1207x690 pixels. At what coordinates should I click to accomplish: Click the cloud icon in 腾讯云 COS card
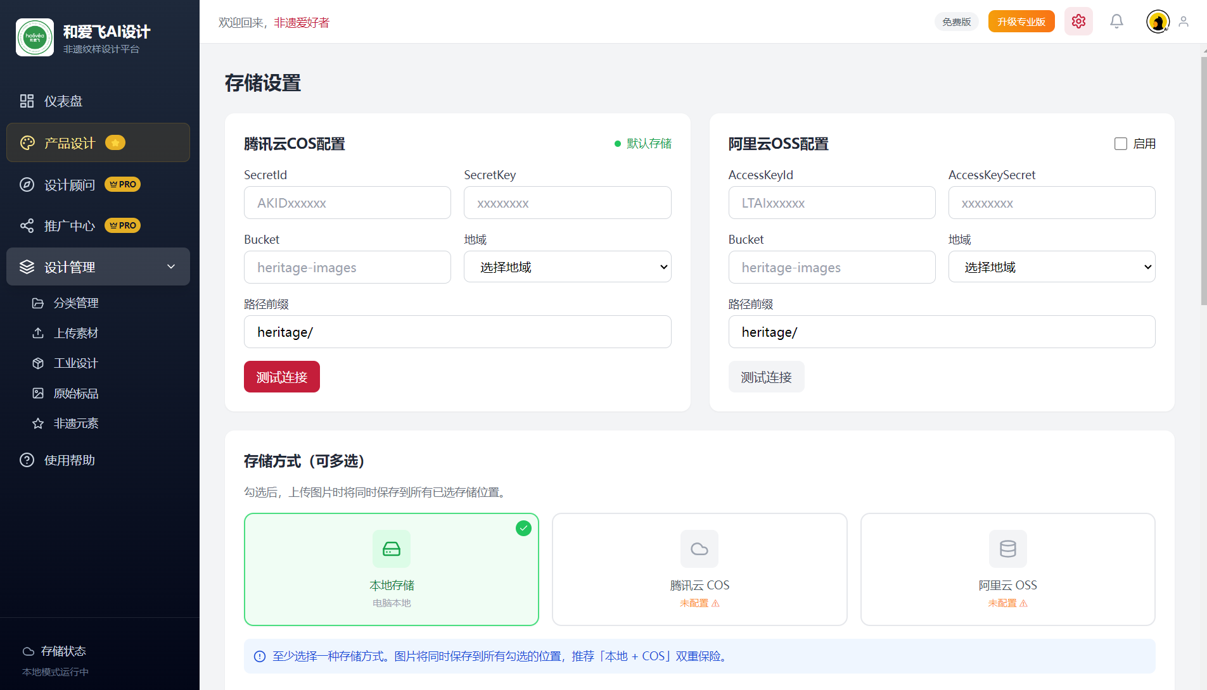pos(699,549)
